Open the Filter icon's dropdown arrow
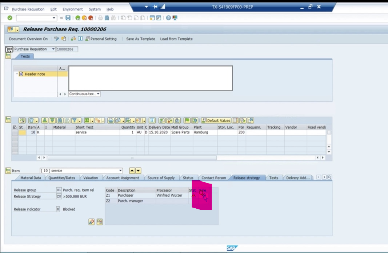Screen dimensions: 388x253 (79, 121)
